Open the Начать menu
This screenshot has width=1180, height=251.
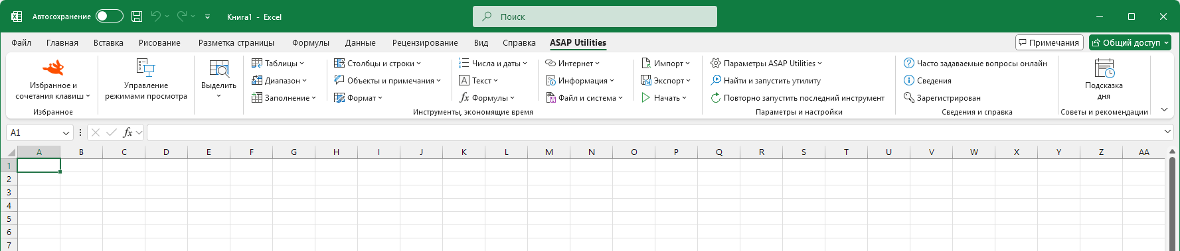pos(664,98)
